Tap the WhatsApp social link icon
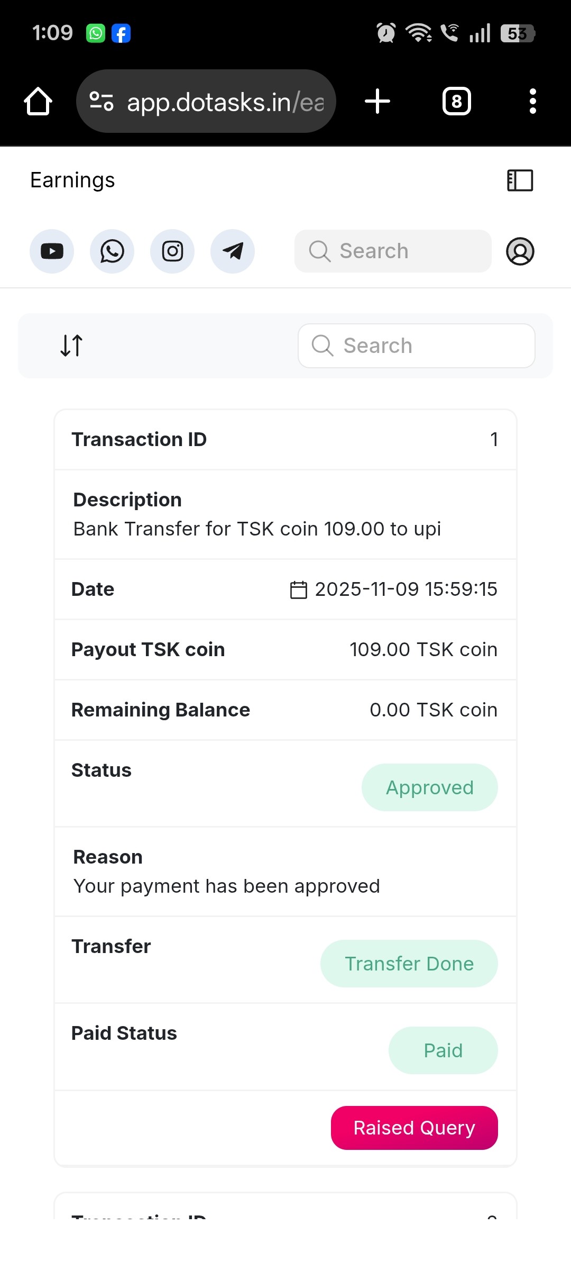 coord(112,251)
